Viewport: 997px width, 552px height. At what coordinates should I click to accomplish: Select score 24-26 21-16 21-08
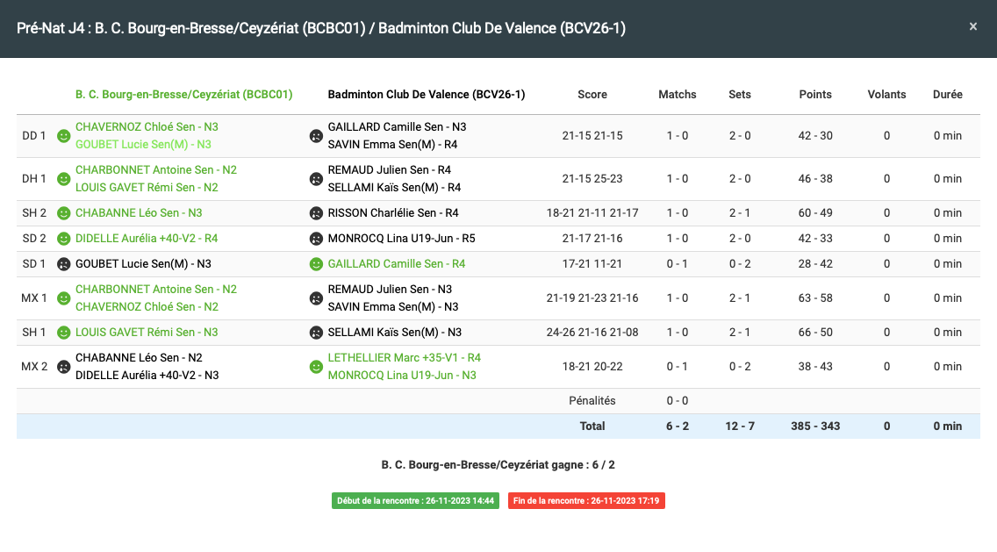(x=592, y=333)
